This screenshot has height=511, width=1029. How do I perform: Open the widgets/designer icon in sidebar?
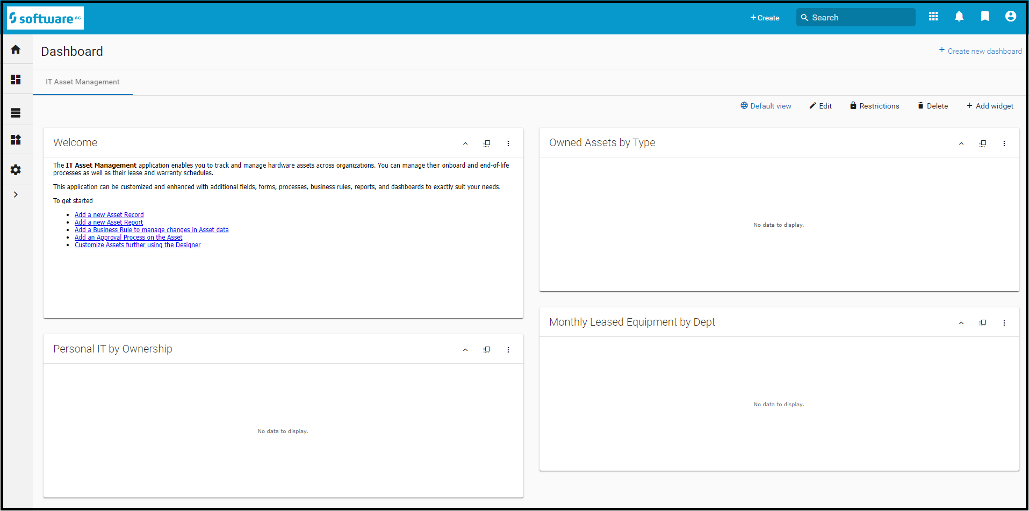coord(16,140)
